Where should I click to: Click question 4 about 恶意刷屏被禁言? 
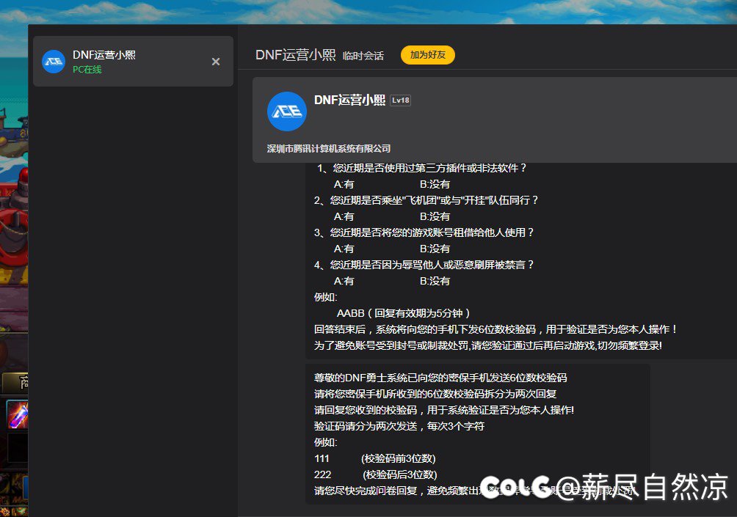(424, 265)
